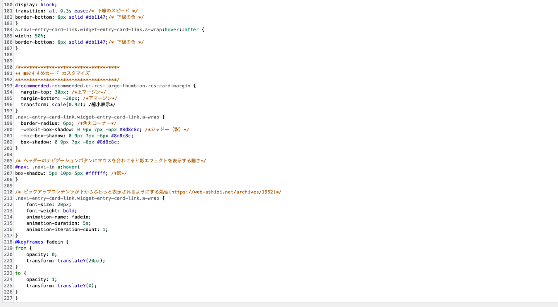Click line number 190 in the gutter
Image resolution: width=558 pixels, height=307 pixels.
[x=8, y=67]
